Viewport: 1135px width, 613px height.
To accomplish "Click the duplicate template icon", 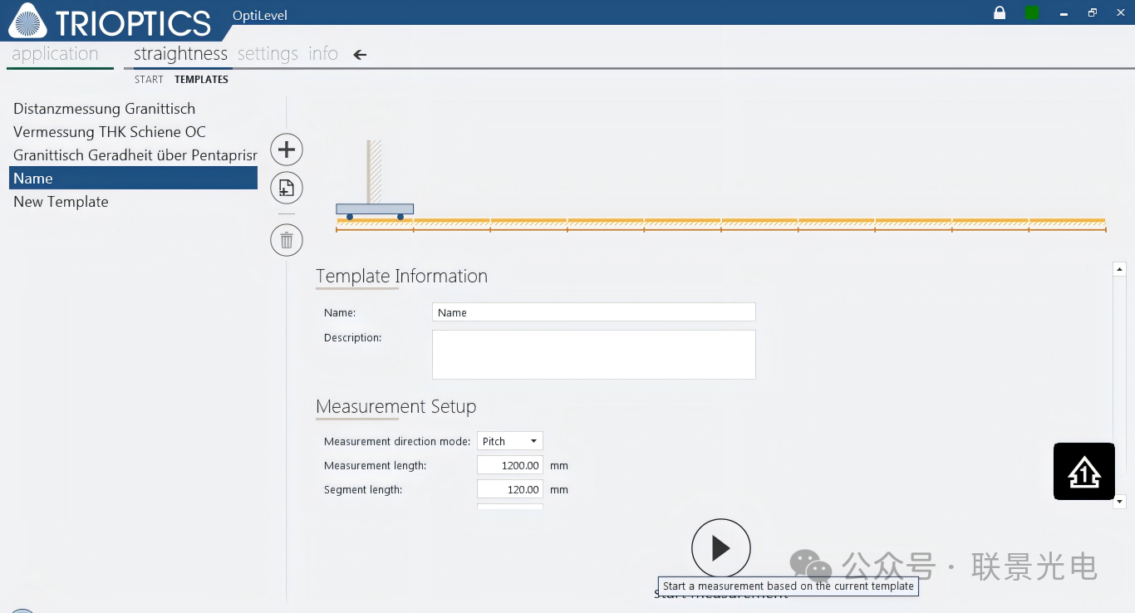I will coord(287,188).
